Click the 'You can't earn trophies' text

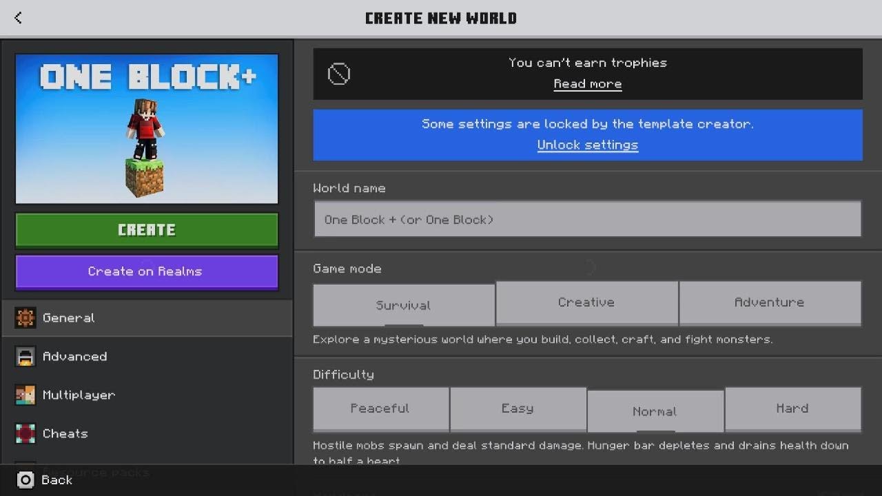[588, 63]
